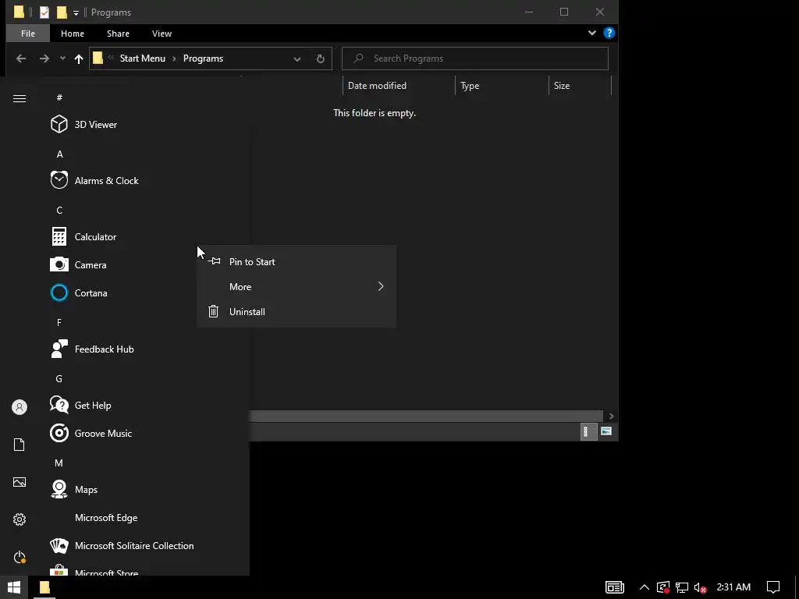Open the Settings gear in Start sidebar

pos(20,519)
